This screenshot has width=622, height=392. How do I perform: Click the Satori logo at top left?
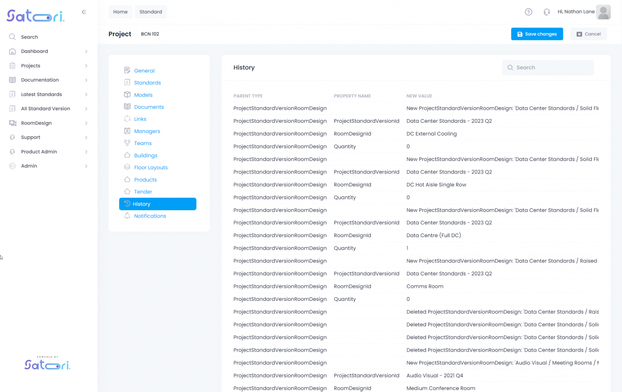(x=35, y=17)
